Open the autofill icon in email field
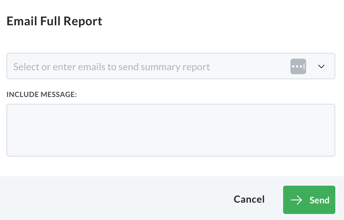Viewport: 344px width, 220px height. pos(298,66)
